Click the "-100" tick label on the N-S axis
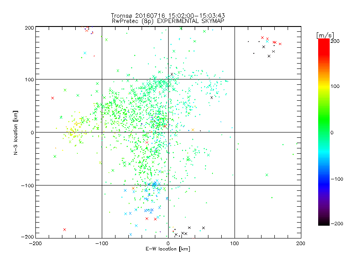The height and width of the screenshot is (265, 354). point(27,185)
